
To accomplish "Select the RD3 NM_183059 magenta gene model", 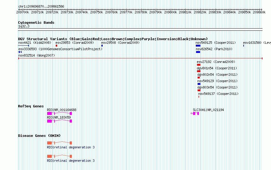I will click(59, 121).
